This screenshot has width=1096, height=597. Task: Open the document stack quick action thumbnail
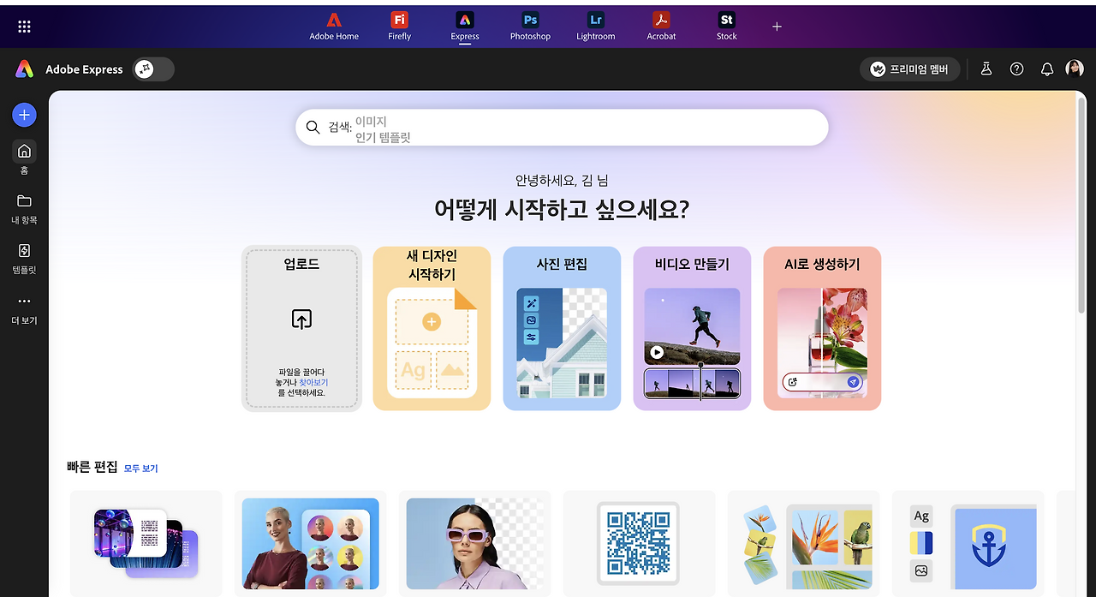146,543
